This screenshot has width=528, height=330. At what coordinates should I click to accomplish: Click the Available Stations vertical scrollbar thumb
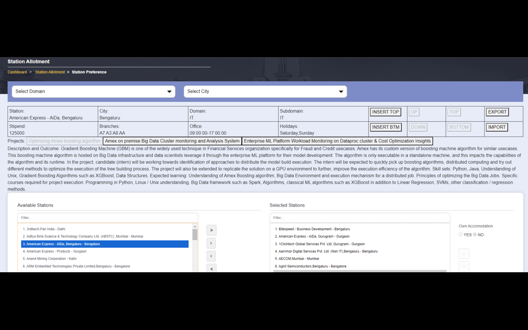tap(195, 235)
